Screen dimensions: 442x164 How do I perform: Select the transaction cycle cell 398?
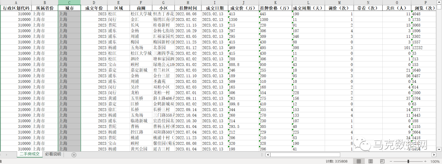pos(309,48)
